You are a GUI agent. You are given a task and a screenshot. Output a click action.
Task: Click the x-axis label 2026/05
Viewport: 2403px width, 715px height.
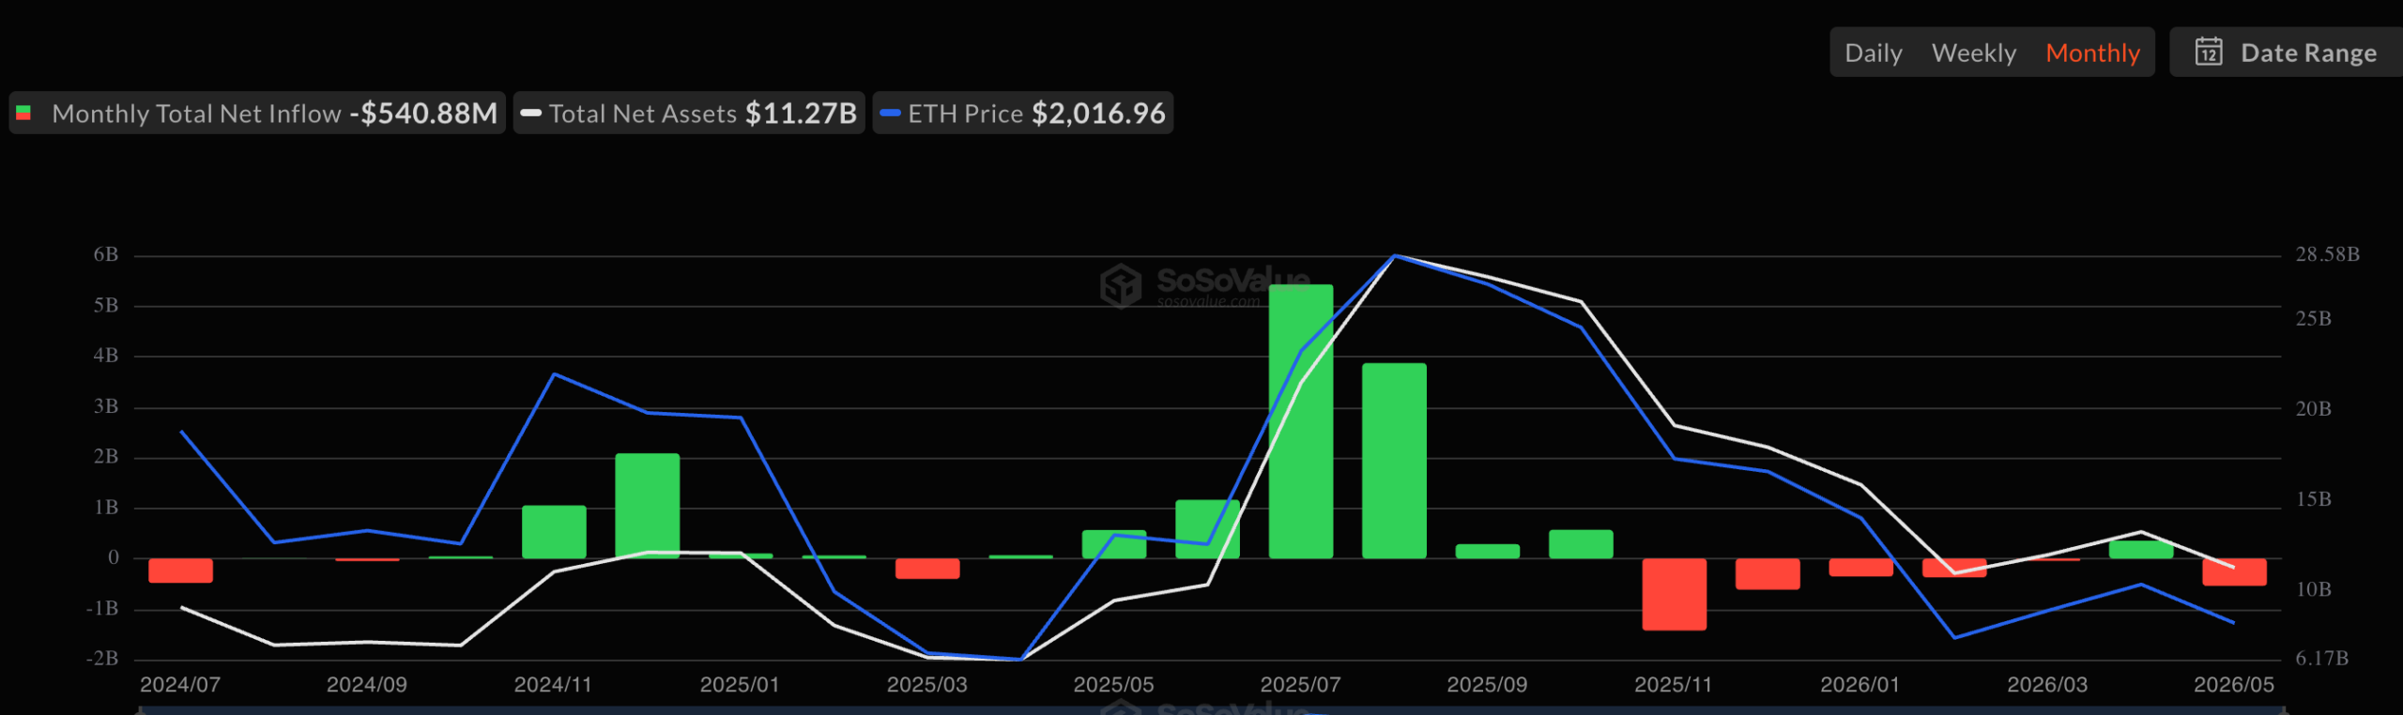tap(2234, 685)
